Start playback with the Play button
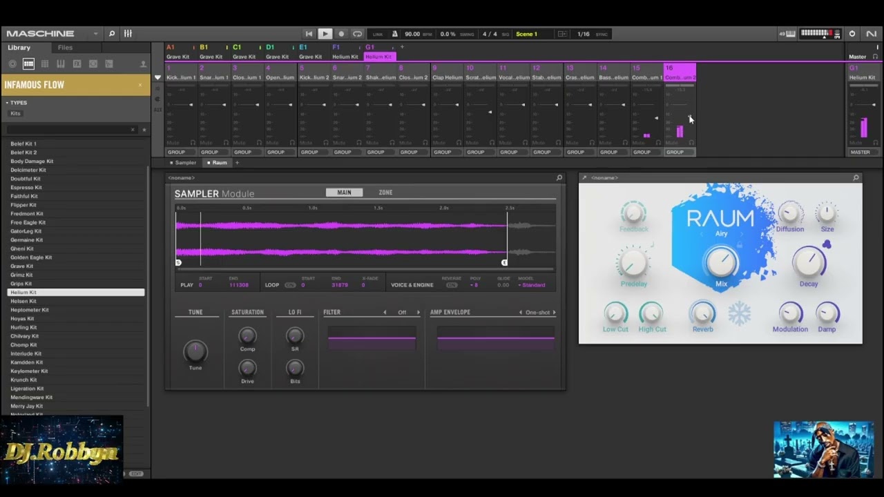 point(325,34)
